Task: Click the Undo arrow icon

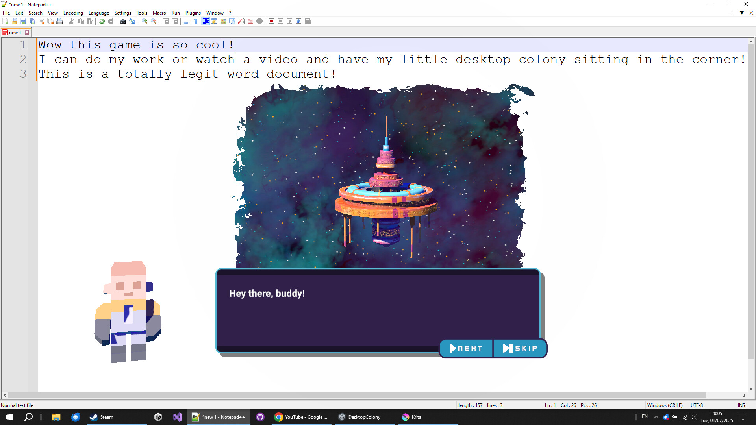Action: (x=102, y=22)
